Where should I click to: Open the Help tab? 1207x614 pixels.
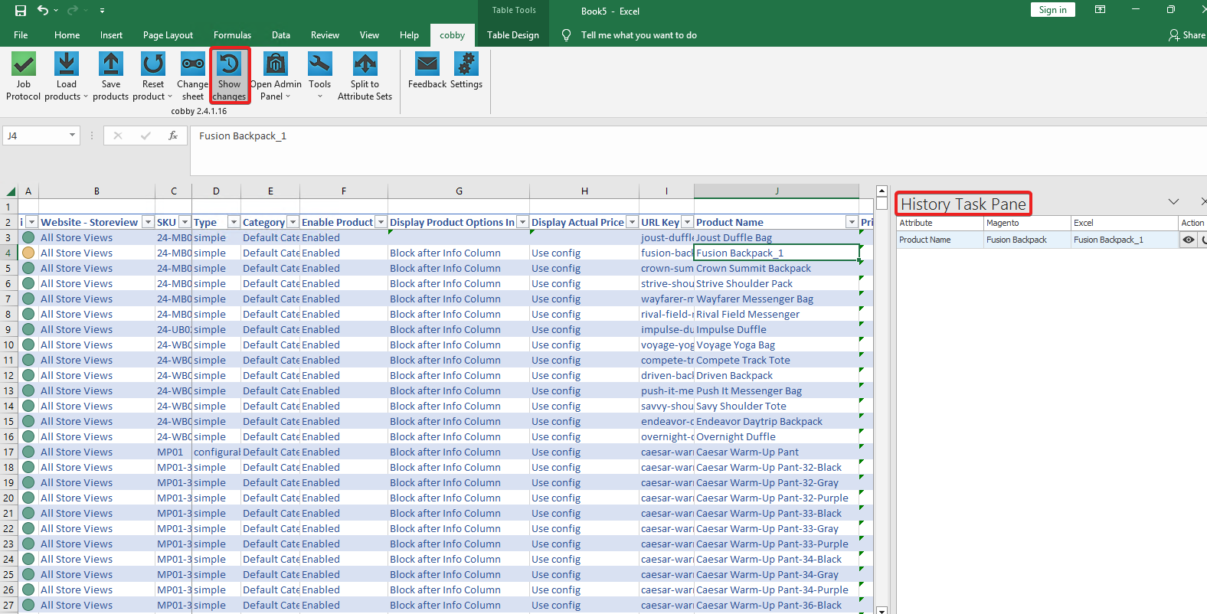click(x=409, y=35)
